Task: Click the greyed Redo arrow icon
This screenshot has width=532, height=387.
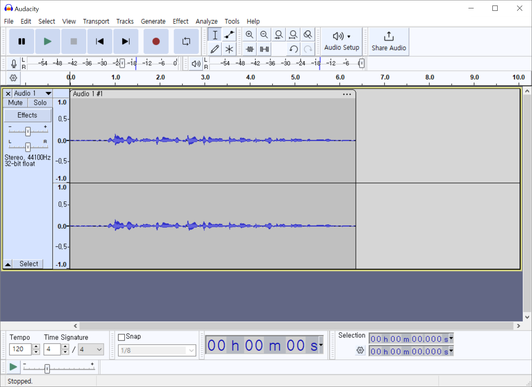Action: (308, 49)
